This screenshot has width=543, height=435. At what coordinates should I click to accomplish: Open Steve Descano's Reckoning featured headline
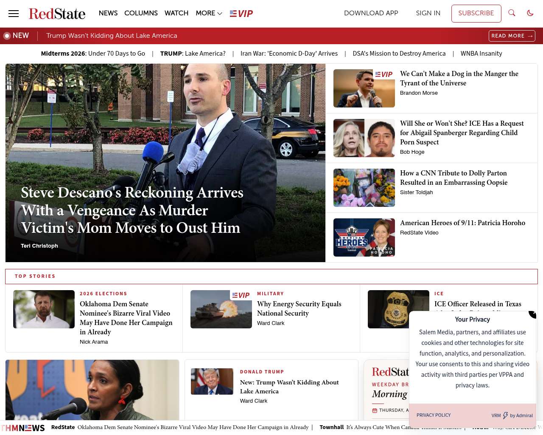[x=132, y=210]
